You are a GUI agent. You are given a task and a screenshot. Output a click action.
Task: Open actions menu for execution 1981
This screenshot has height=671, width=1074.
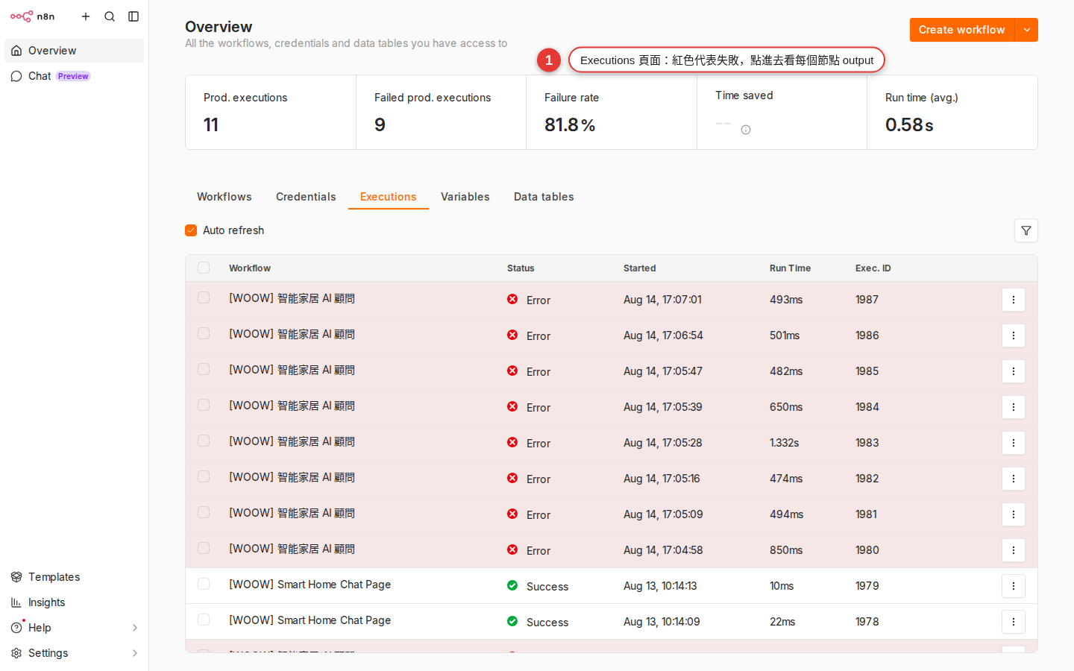(x=1014, y=514)
